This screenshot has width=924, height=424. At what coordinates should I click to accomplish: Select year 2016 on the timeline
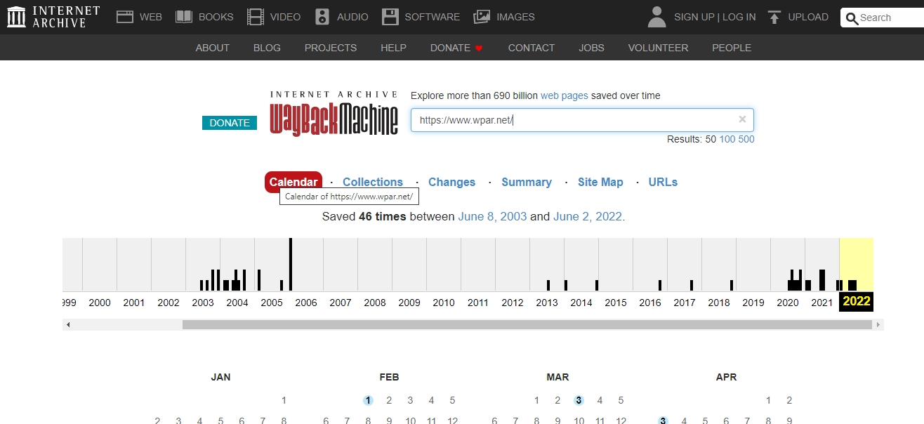tap(650, 302)
